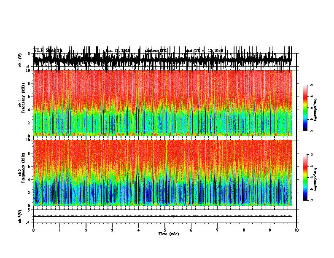Image resolution: width=334 pixels, height=258 pixels.
Task: Click the '3' tick on the time axis
Action: point(112,230)
